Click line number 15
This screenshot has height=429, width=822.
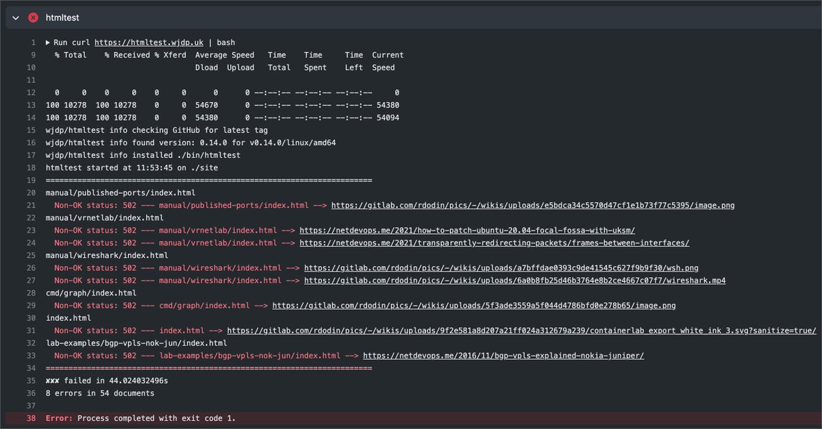31,130
